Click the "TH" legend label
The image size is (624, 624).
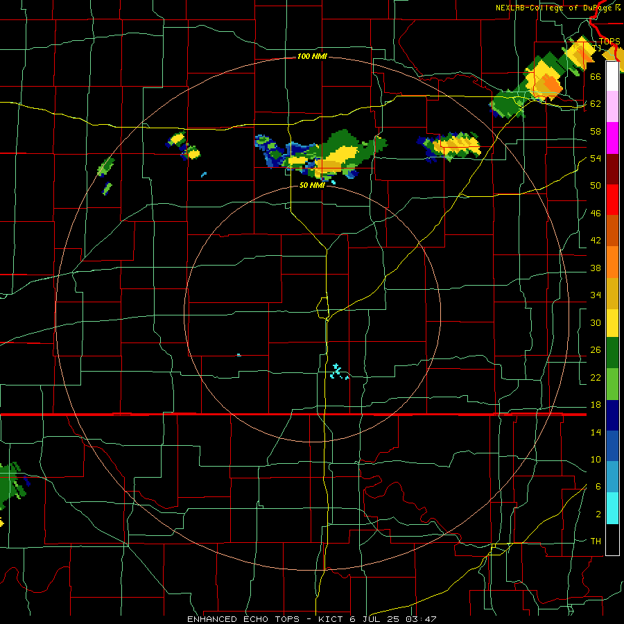coord(596,541)
